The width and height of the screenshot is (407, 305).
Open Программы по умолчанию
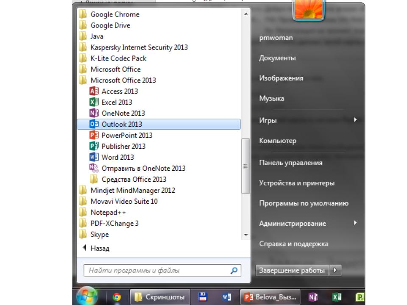(x=304, y=203)
